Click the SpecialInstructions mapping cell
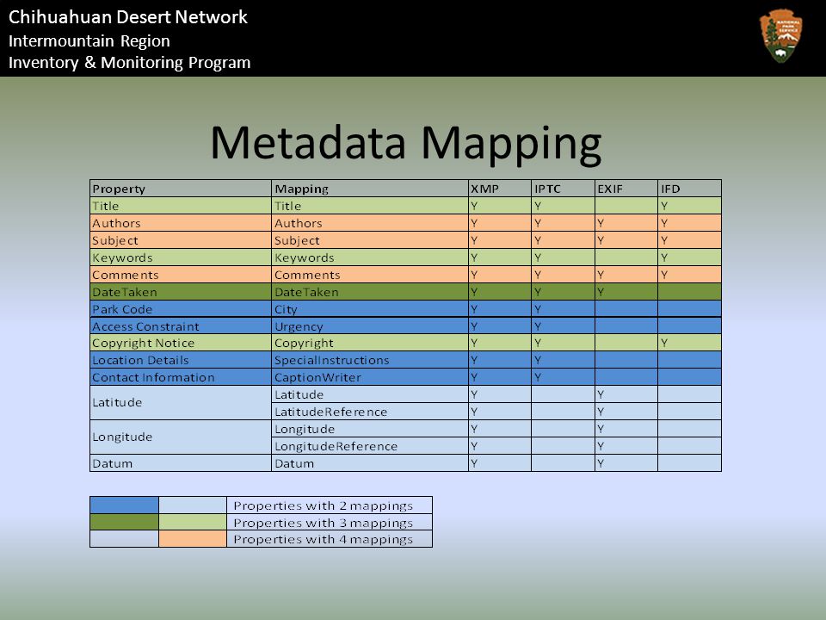Screen dimensions: 826x620 tap(370, 360)
